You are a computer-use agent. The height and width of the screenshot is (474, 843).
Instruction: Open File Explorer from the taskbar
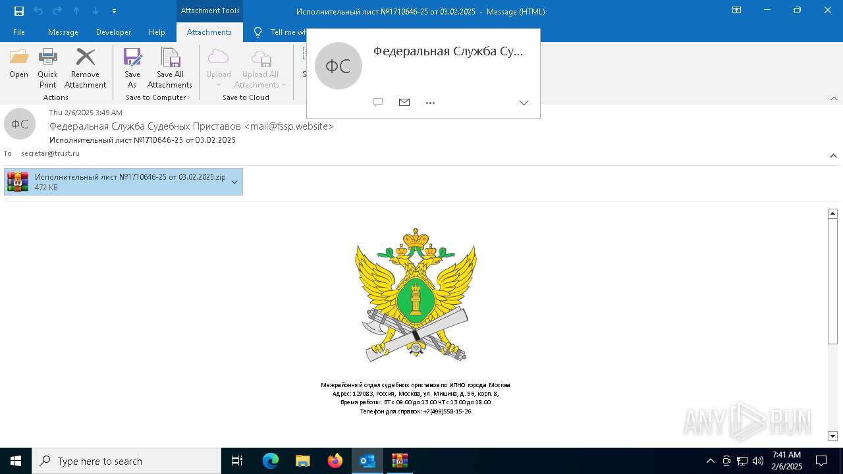303,461
